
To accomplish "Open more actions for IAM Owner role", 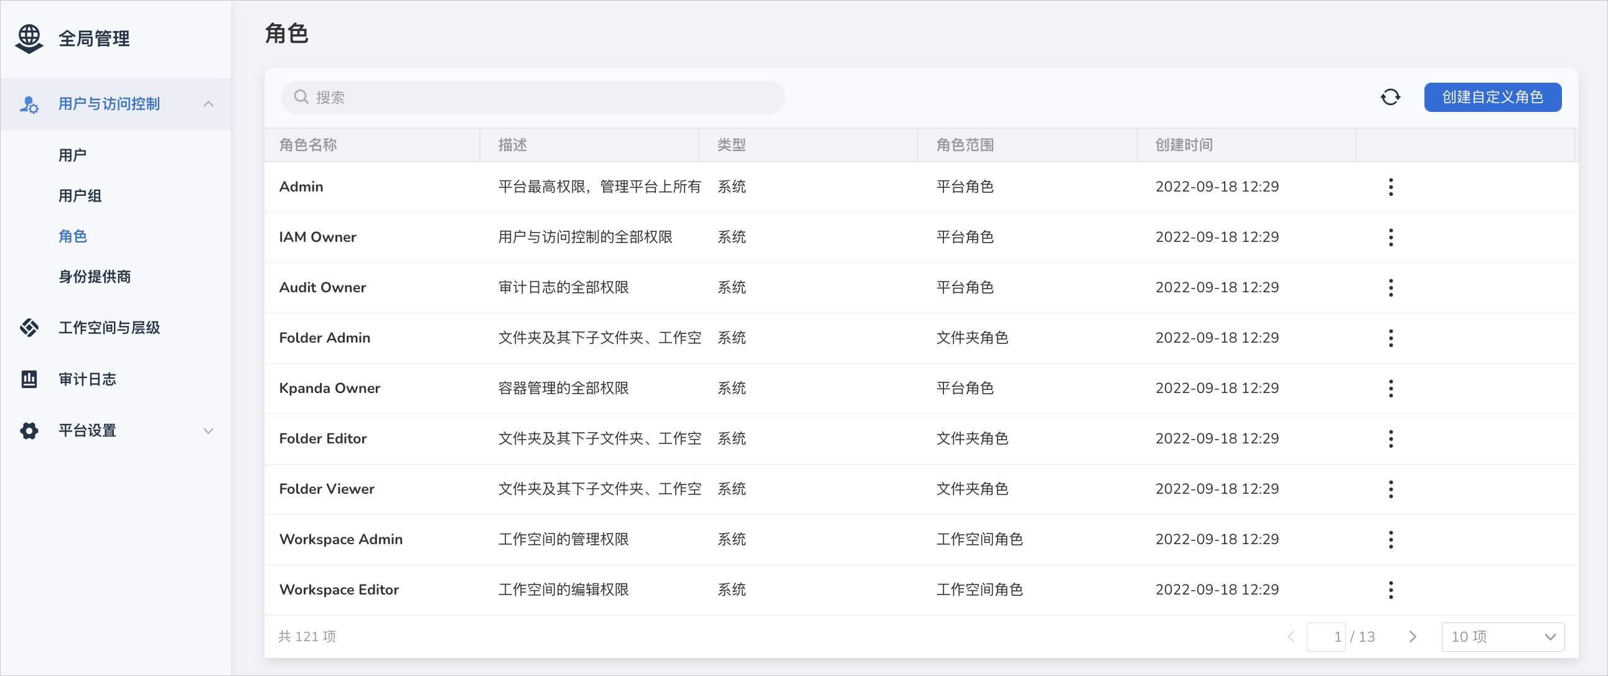I will (x=1391, y=238).
